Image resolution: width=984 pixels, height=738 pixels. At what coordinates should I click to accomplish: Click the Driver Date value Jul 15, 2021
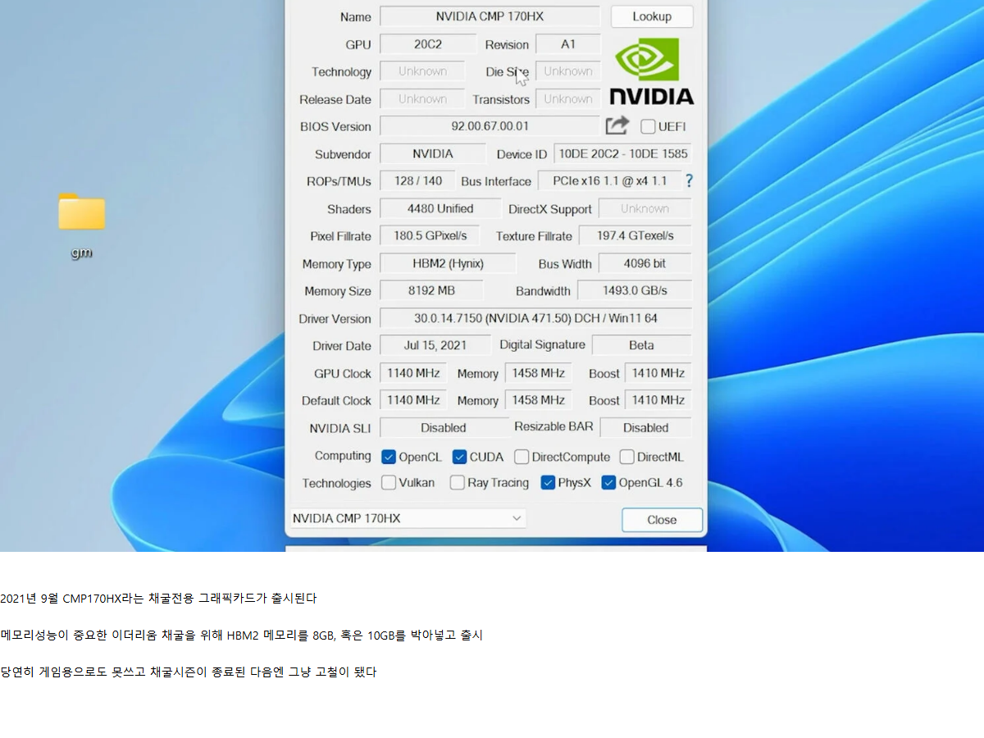click(x=435, y=345)
